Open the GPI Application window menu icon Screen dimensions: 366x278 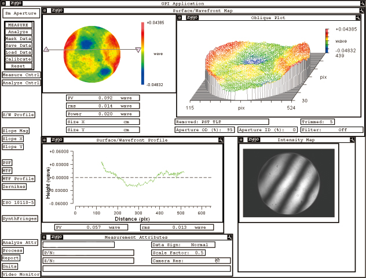point(4,3)
